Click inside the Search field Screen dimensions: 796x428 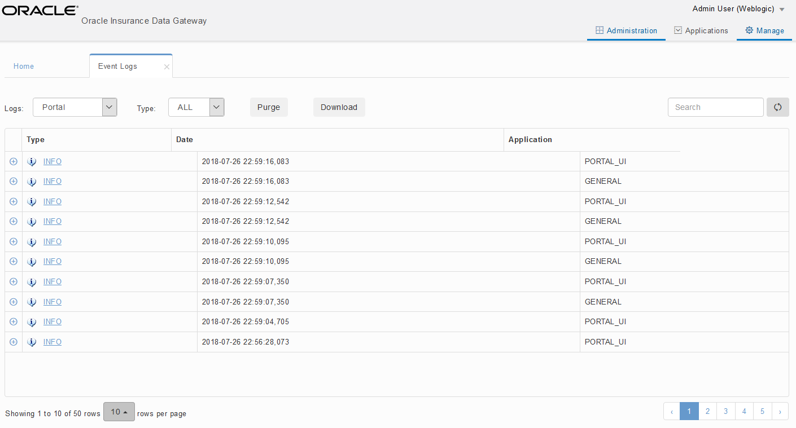click(715, 107)
